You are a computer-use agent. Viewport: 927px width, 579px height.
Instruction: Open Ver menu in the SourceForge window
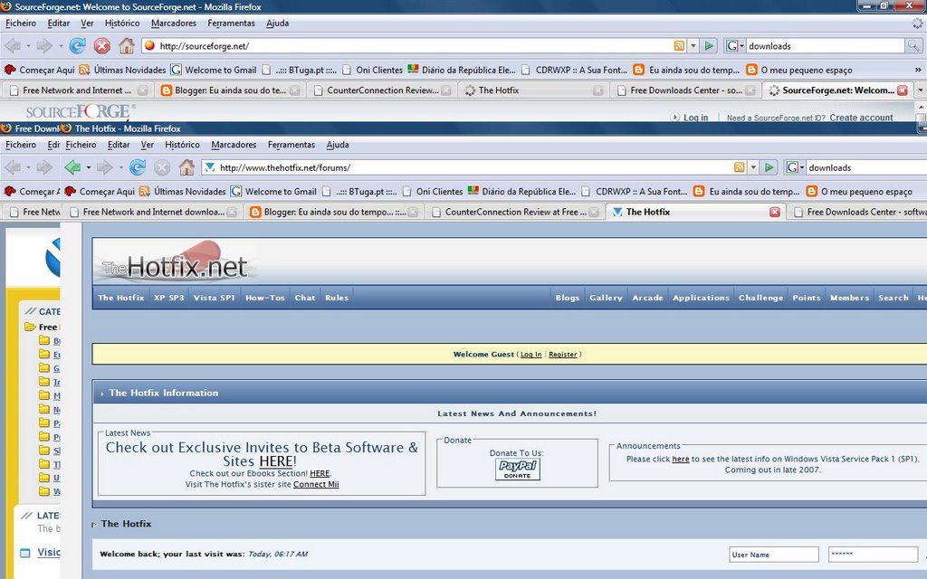(x=88, y=23)
